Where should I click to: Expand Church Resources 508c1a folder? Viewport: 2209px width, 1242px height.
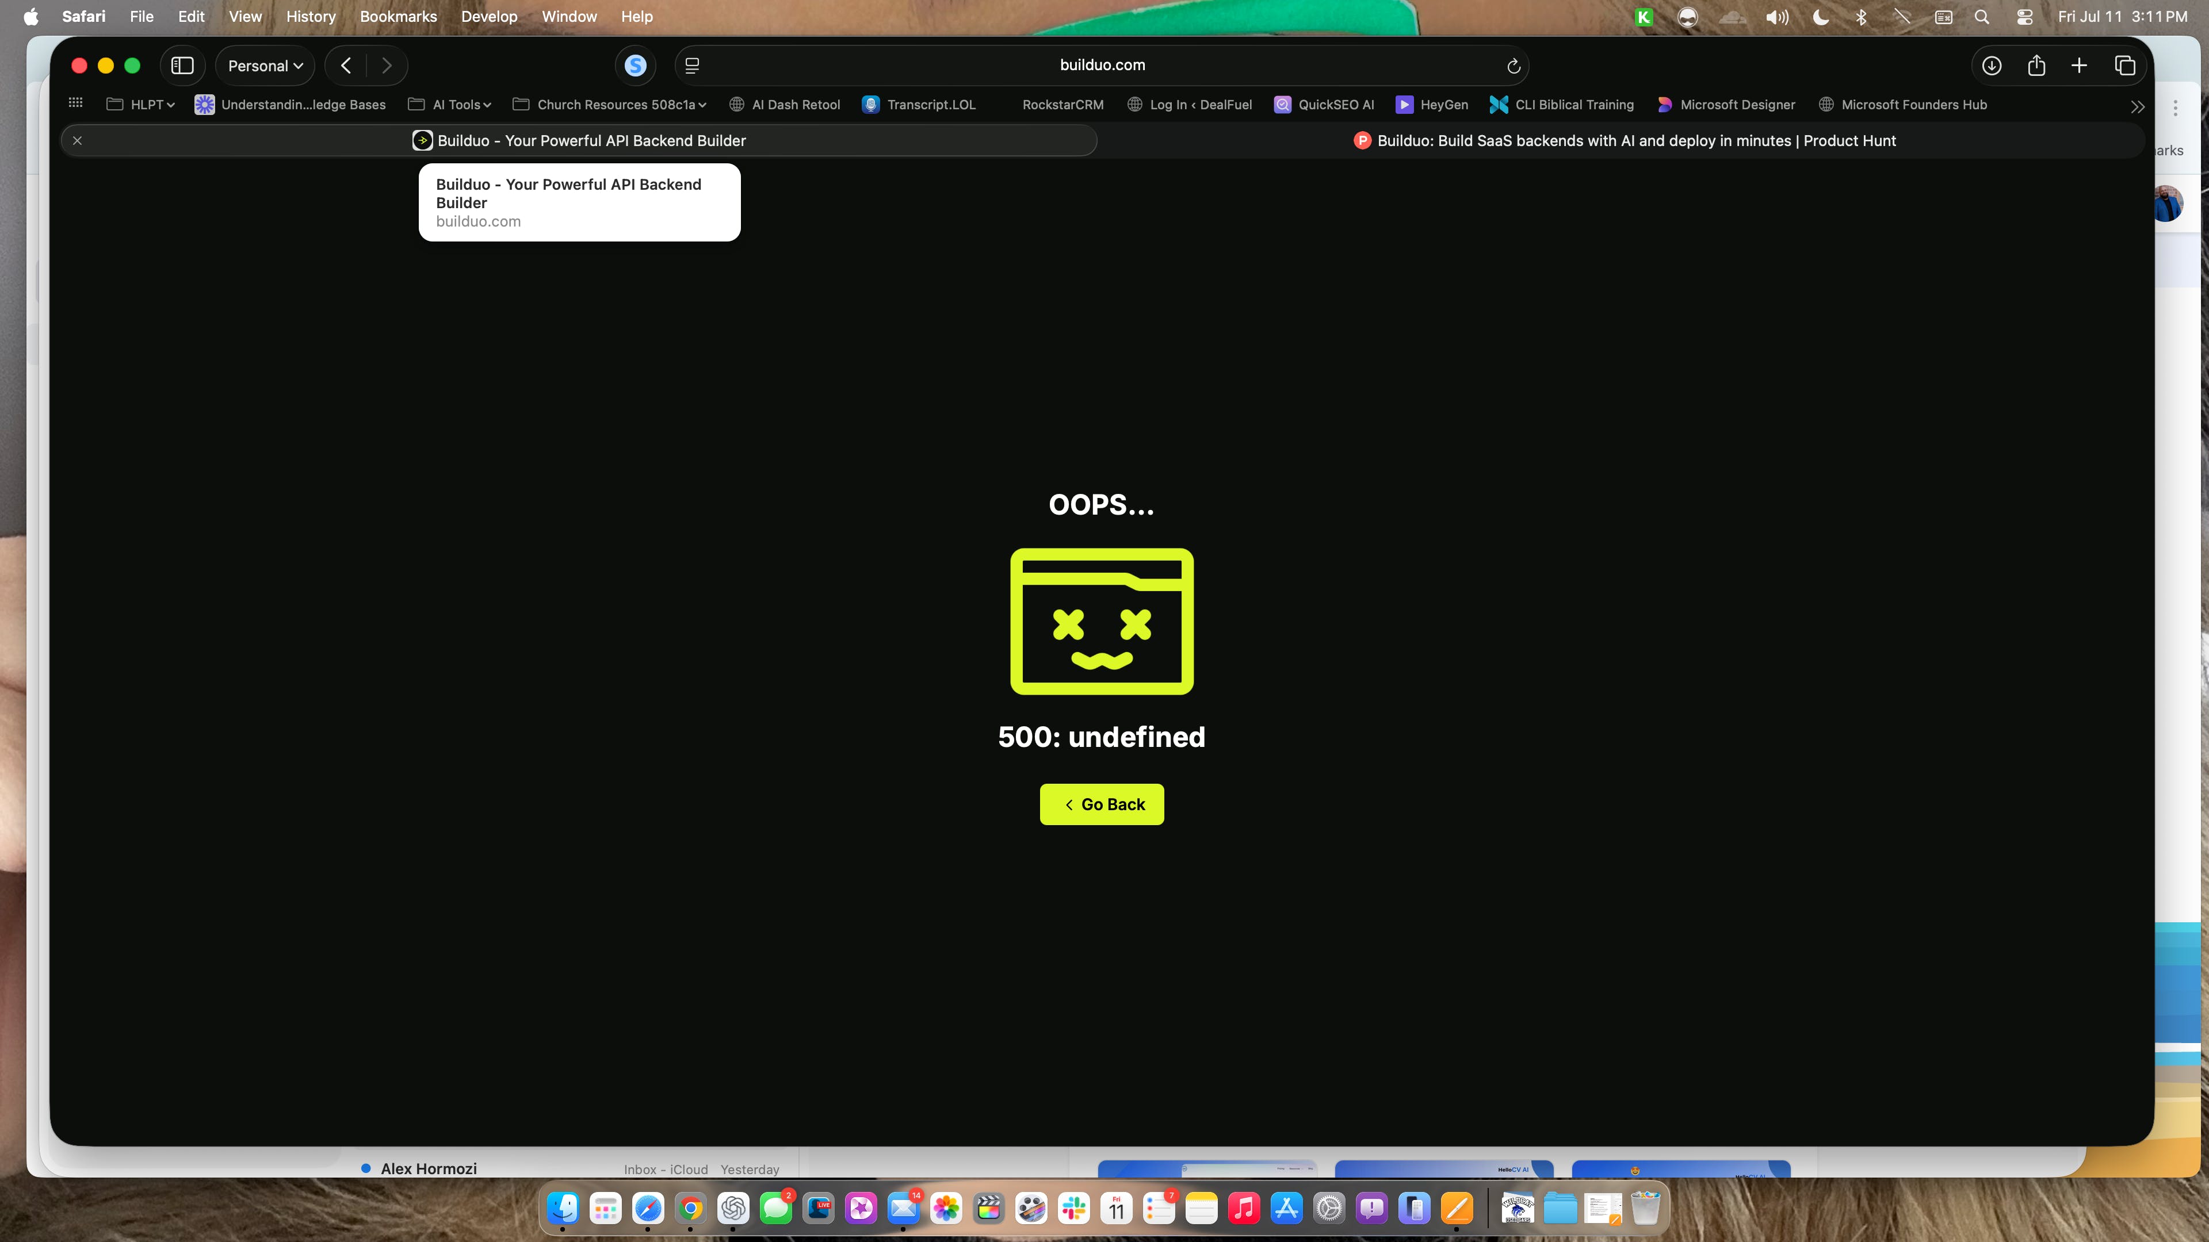coord(610,105)
